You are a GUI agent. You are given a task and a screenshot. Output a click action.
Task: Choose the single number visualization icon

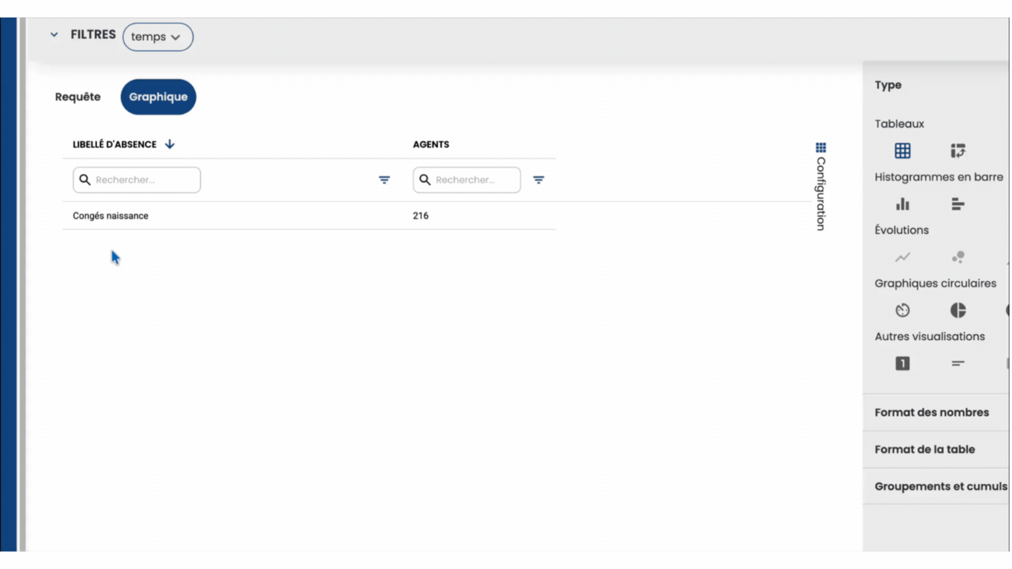[902, 364]
